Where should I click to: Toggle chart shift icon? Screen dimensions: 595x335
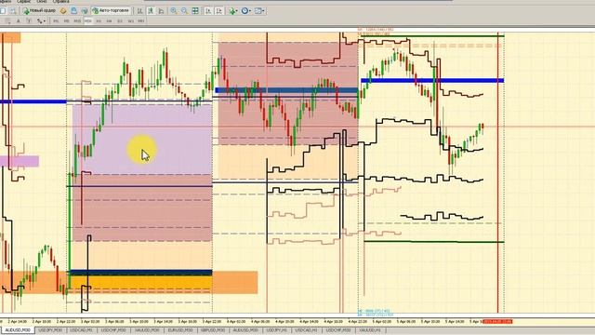(x=219, y=11)
